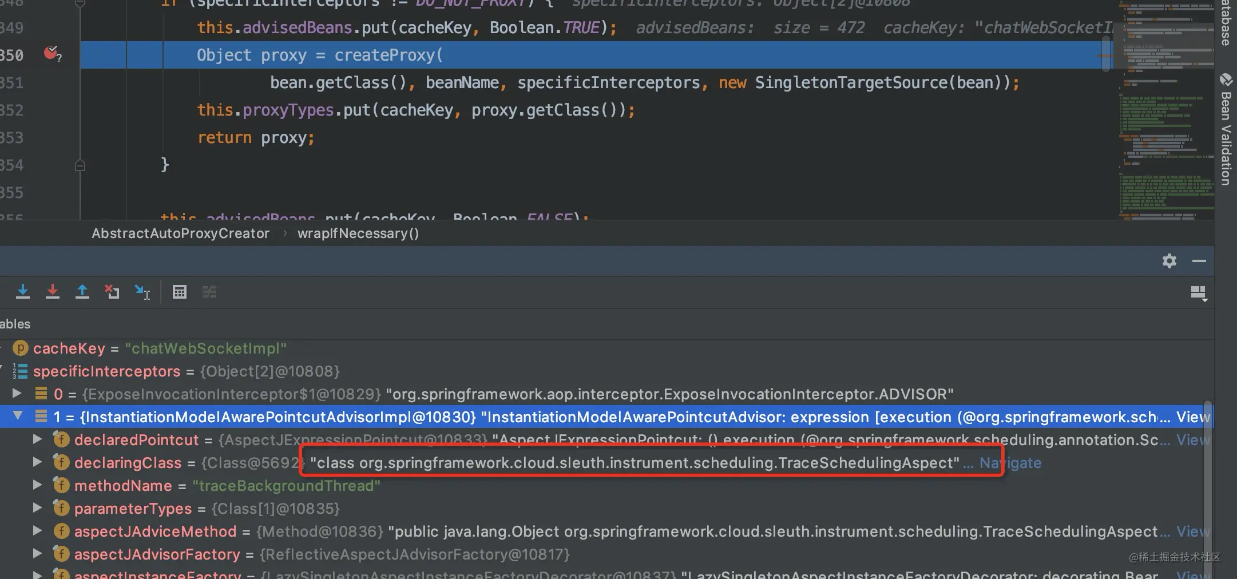Minimize the debug panel with dash icon
Viewport: 1237px width, 579px height.
coord(1199,261)
